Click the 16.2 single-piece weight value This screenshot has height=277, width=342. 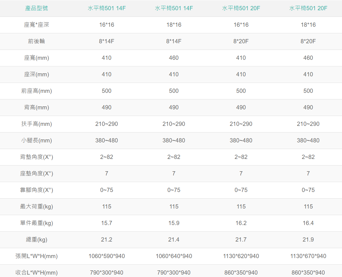tap(241, 223)
